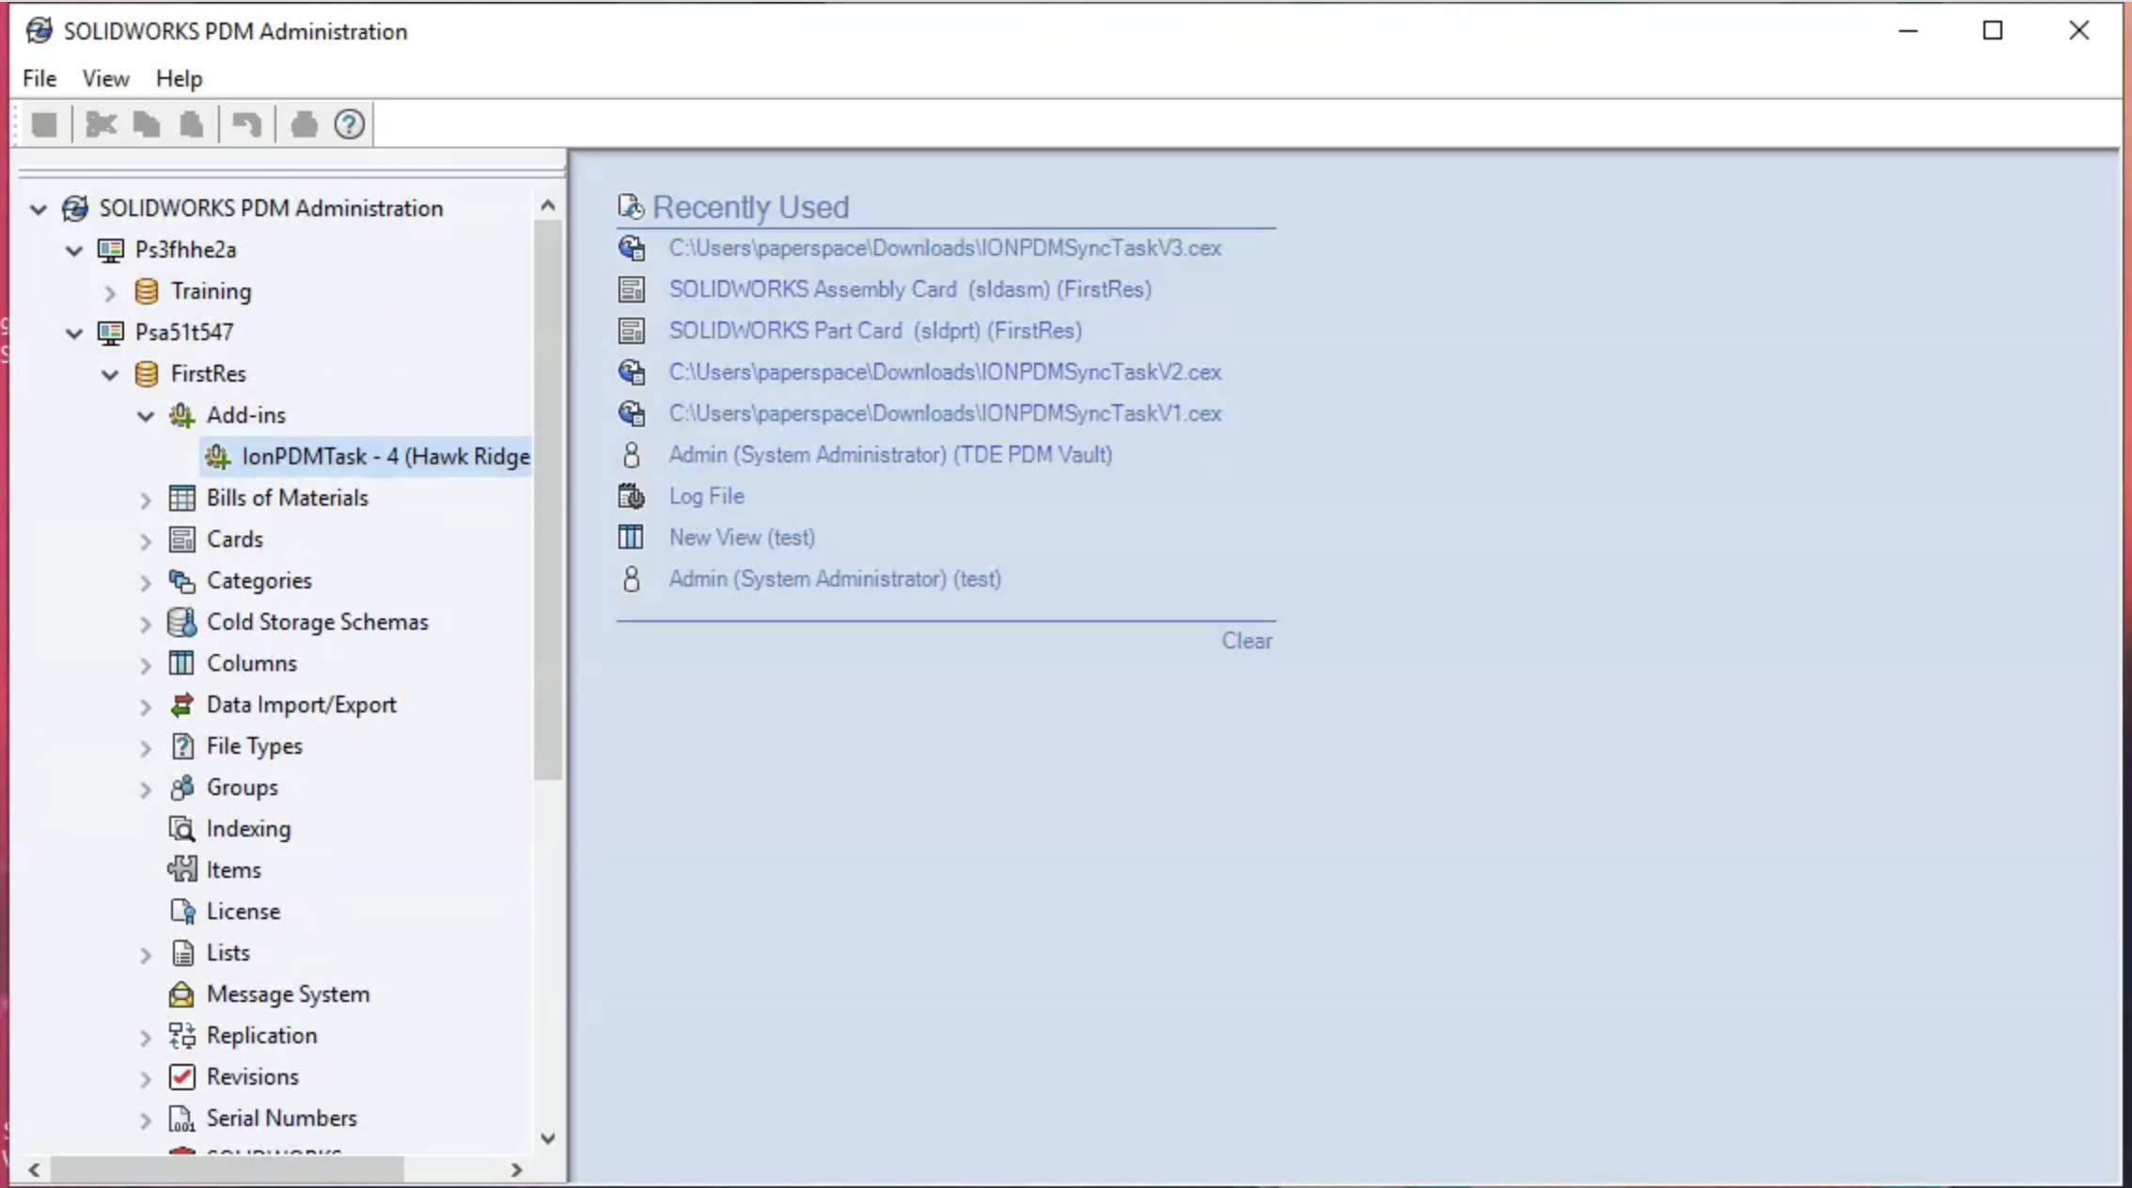This screenshot has width=2132, height=1188.
Task: Open SOLIDWORKS Assembly Card (sldasm) link
Action: pyautogui.click(x=910, y=289)
